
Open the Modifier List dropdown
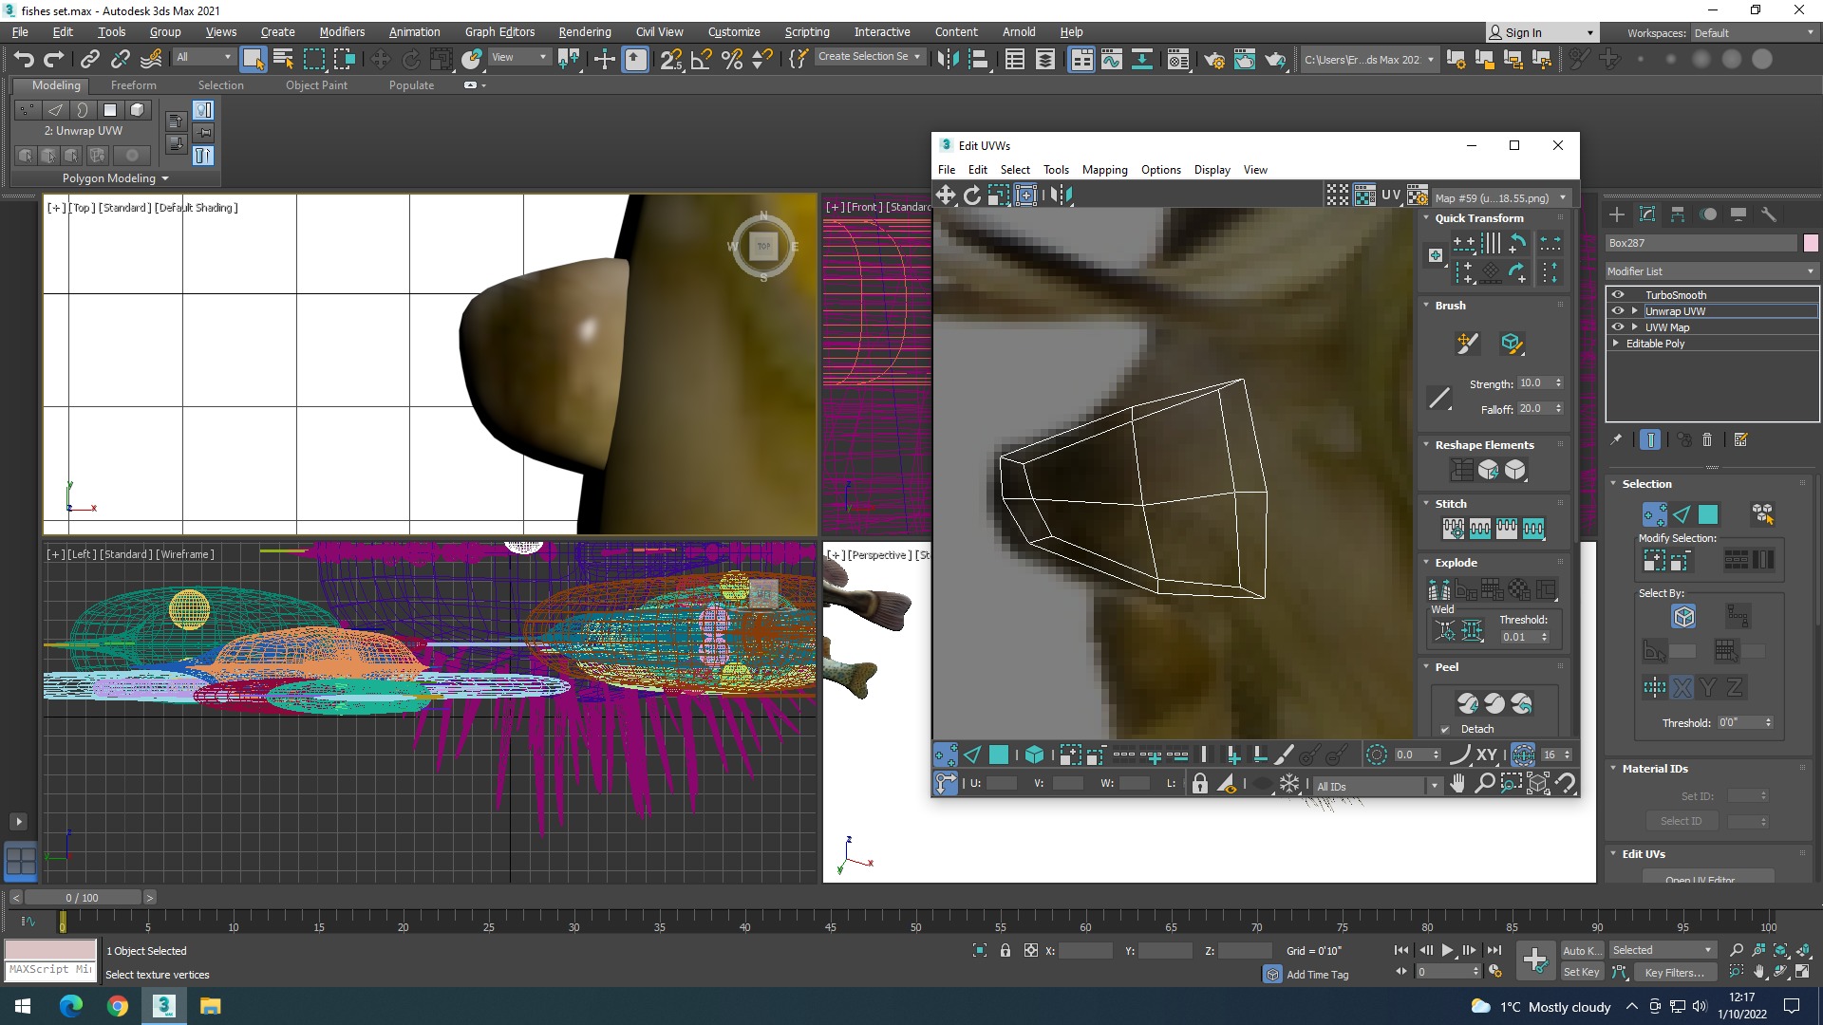point(1711,271)
